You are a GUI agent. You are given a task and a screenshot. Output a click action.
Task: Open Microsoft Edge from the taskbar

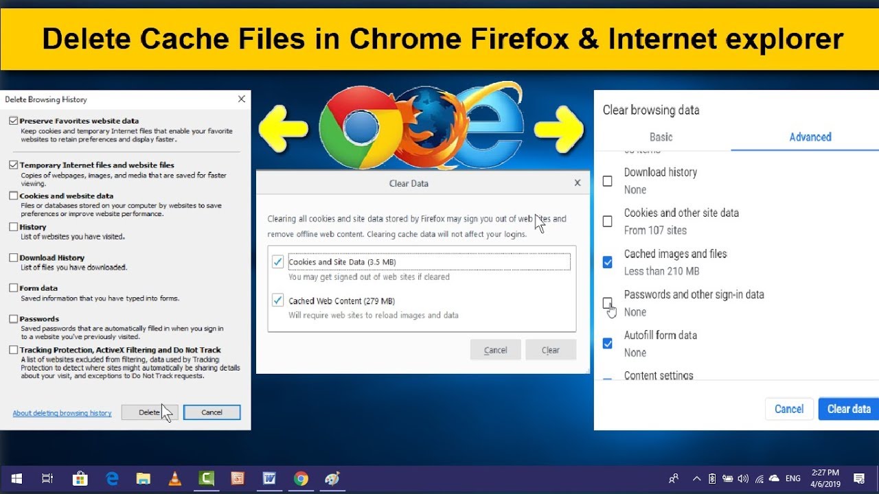tap(111, 478)
